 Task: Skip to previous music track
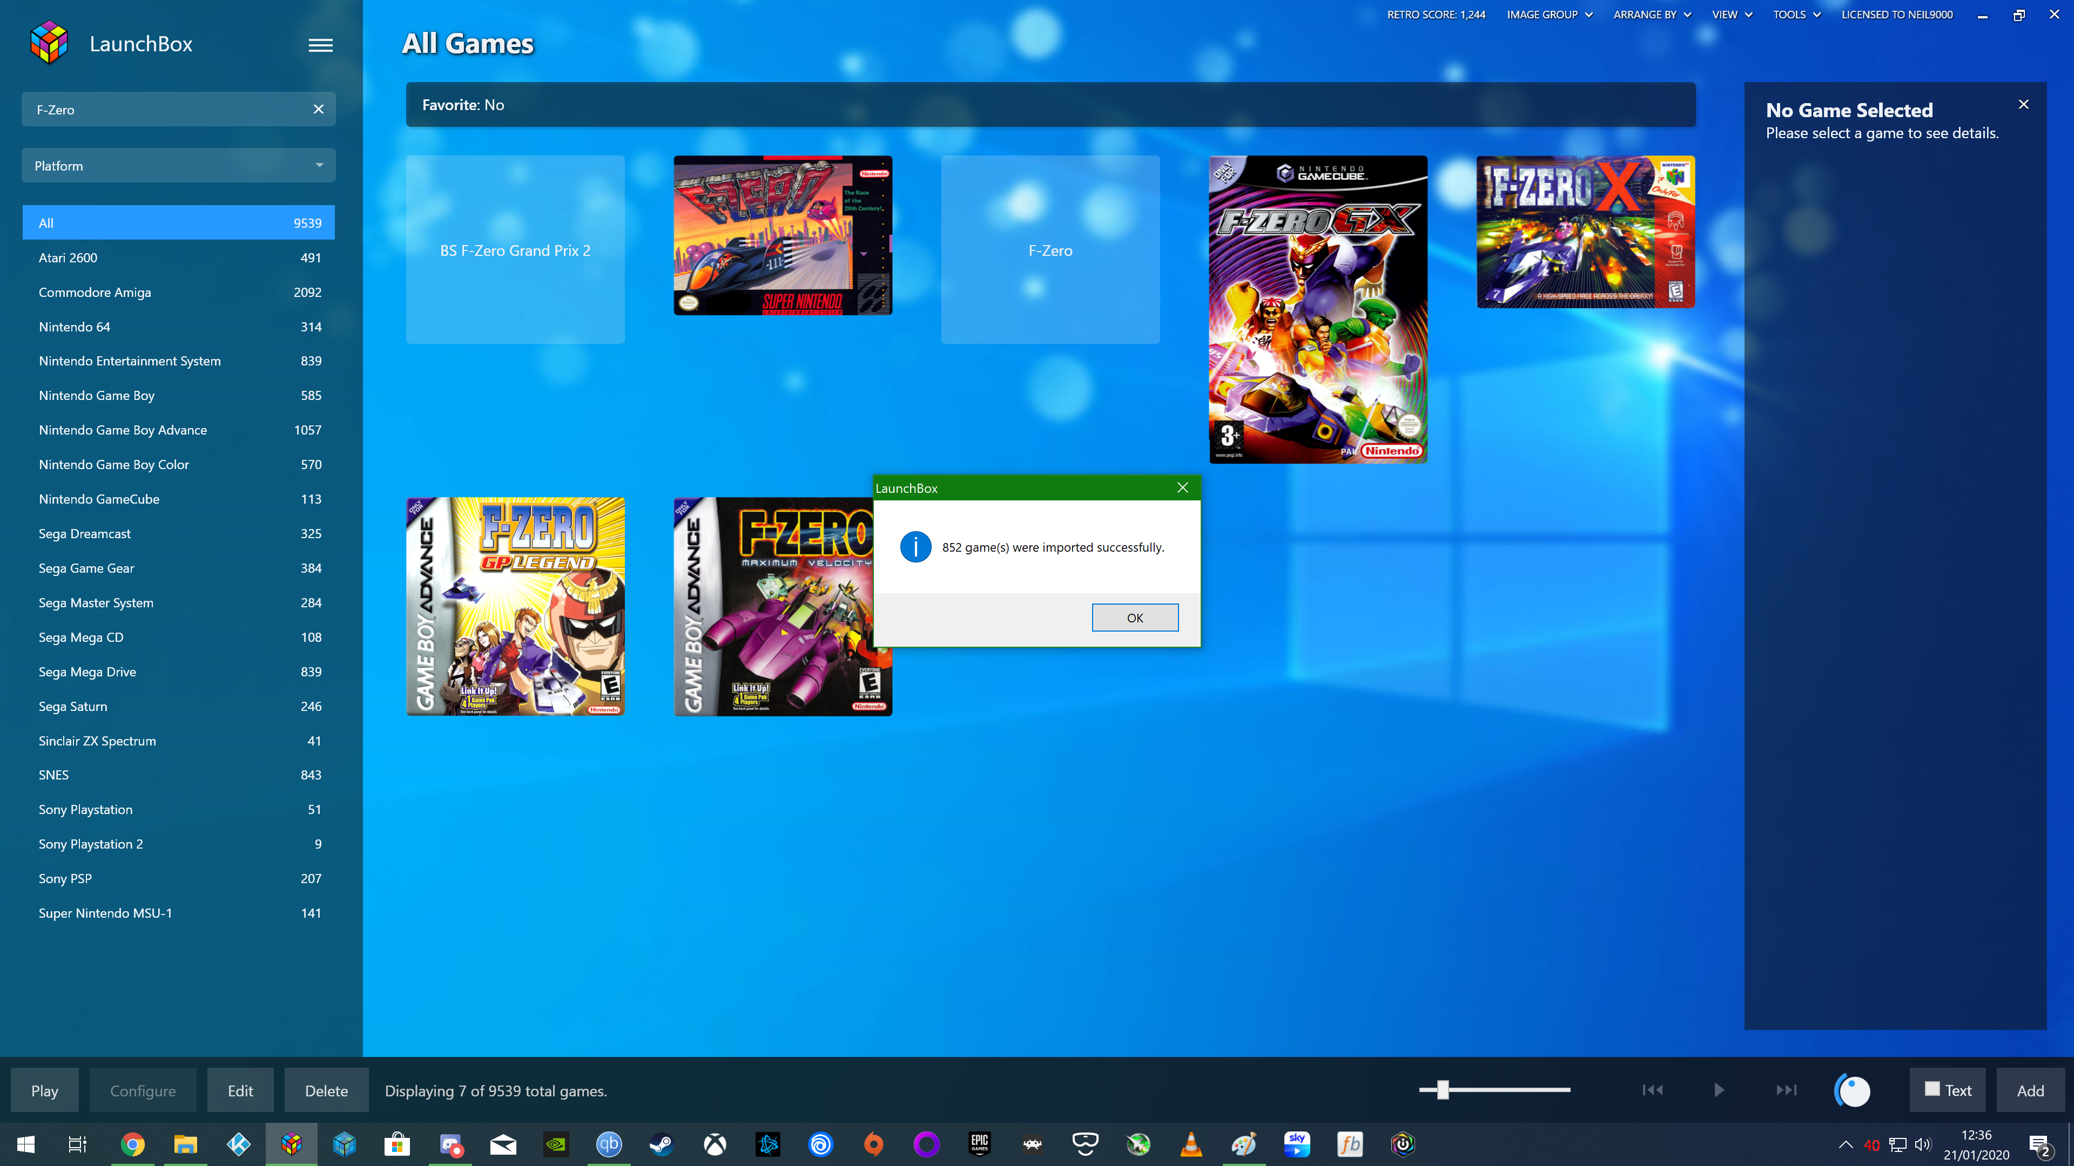[1652, 1089]
